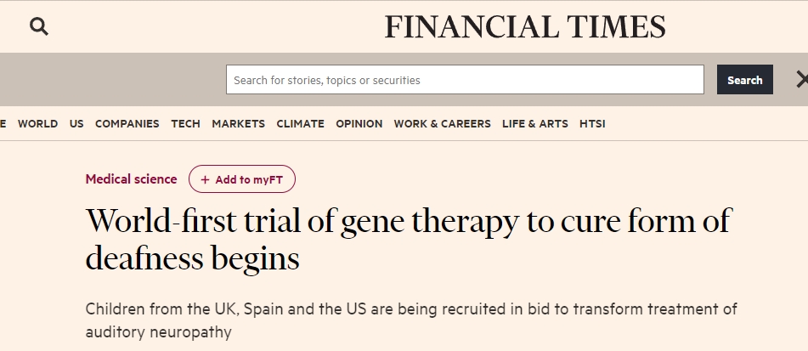808x351 pixels.
Task: Click the partially visible leftmost nav item
Action: click(x=3, y=123)
